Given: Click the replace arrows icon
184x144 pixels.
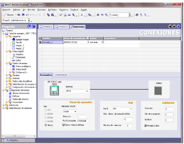Looking at the screenshot, I should [x=102, y=15].
